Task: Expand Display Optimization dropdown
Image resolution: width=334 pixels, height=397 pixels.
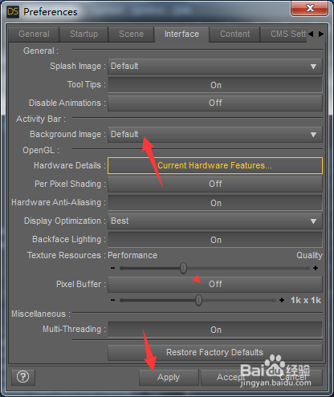Action: [x=215, y=221]
